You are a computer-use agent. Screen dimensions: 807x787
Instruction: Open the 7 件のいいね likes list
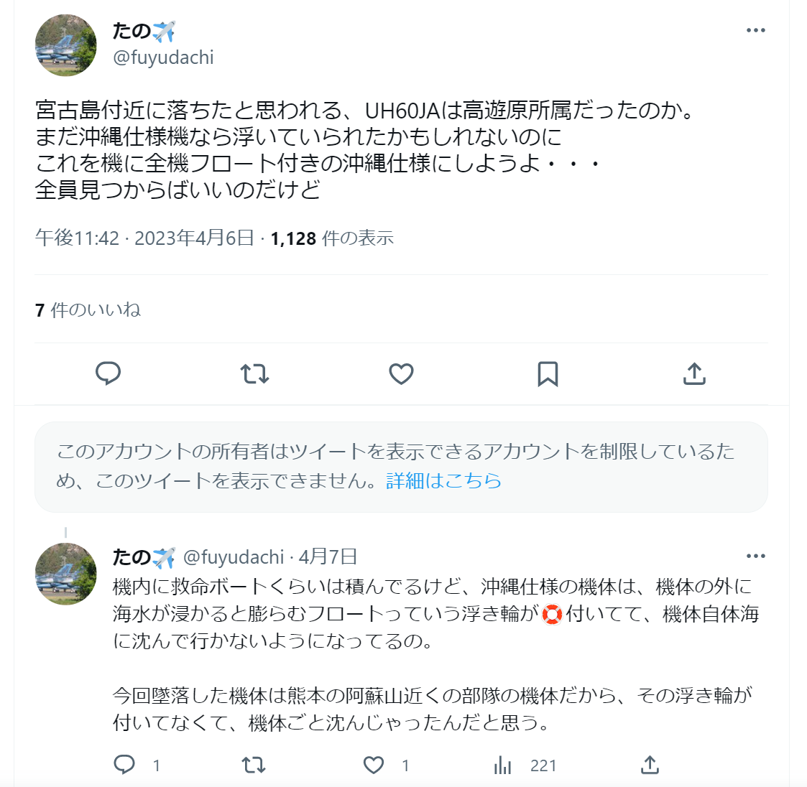point(88,310)
